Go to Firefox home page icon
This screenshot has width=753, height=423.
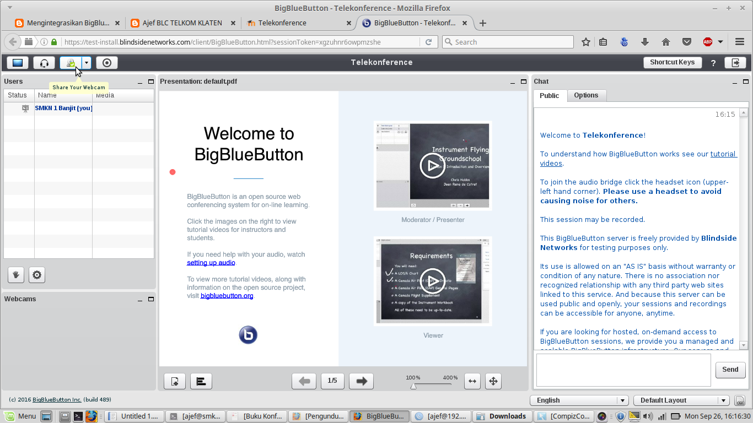pos(666,42)
